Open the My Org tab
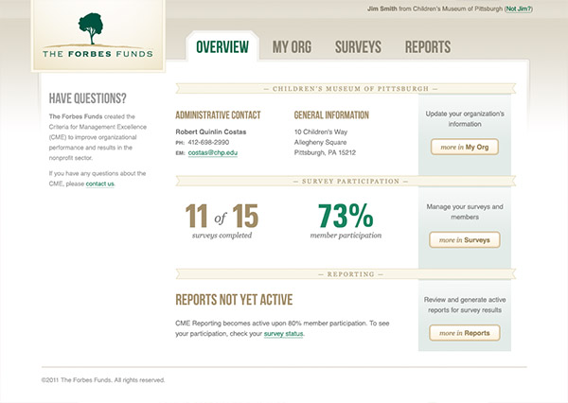The height and width of the screenshot is (403, 568). tap(292, 46)
